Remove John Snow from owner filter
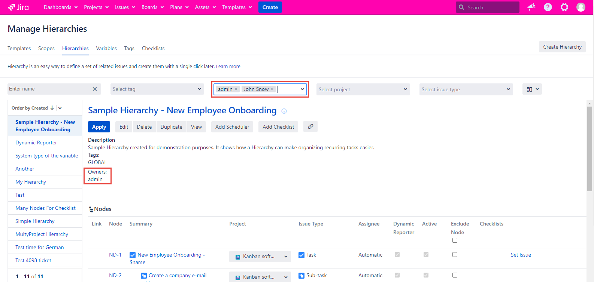 272,89
